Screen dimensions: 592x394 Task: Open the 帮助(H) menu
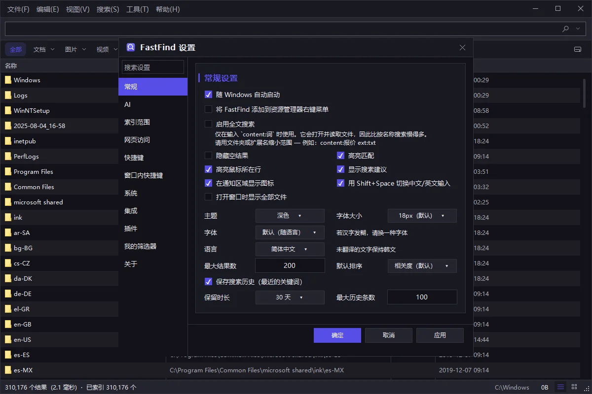(168, 9)
